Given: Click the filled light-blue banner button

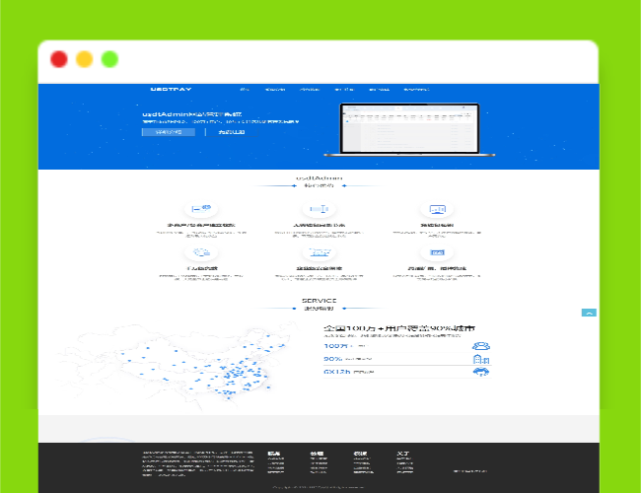Looking at the screenshot, I should (169, 132).
